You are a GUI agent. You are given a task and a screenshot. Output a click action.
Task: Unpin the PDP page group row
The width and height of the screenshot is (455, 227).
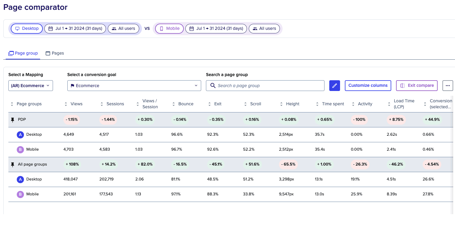tap(12, 119)
